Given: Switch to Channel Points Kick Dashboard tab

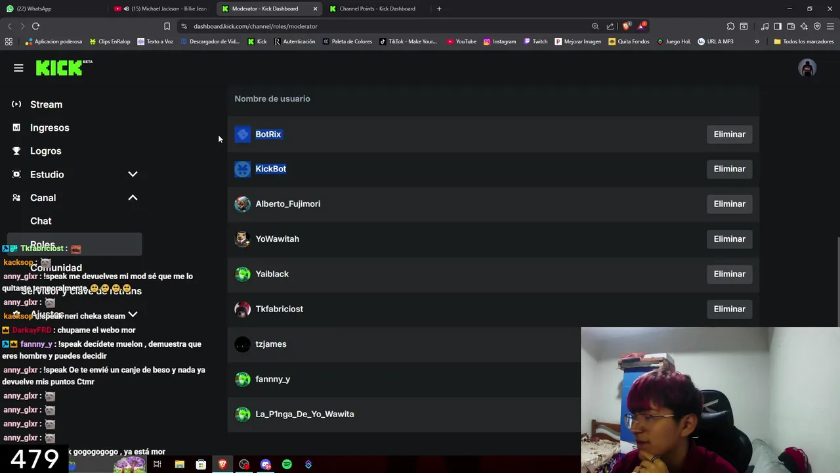Looking at the screenshot, I should (377, 9).
